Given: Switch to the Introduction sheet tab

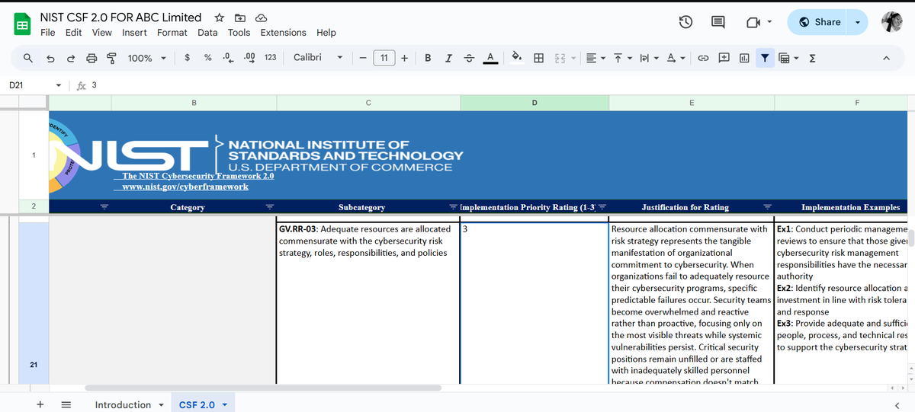Looking at the screenshot, I should click(x=123, y=404).
